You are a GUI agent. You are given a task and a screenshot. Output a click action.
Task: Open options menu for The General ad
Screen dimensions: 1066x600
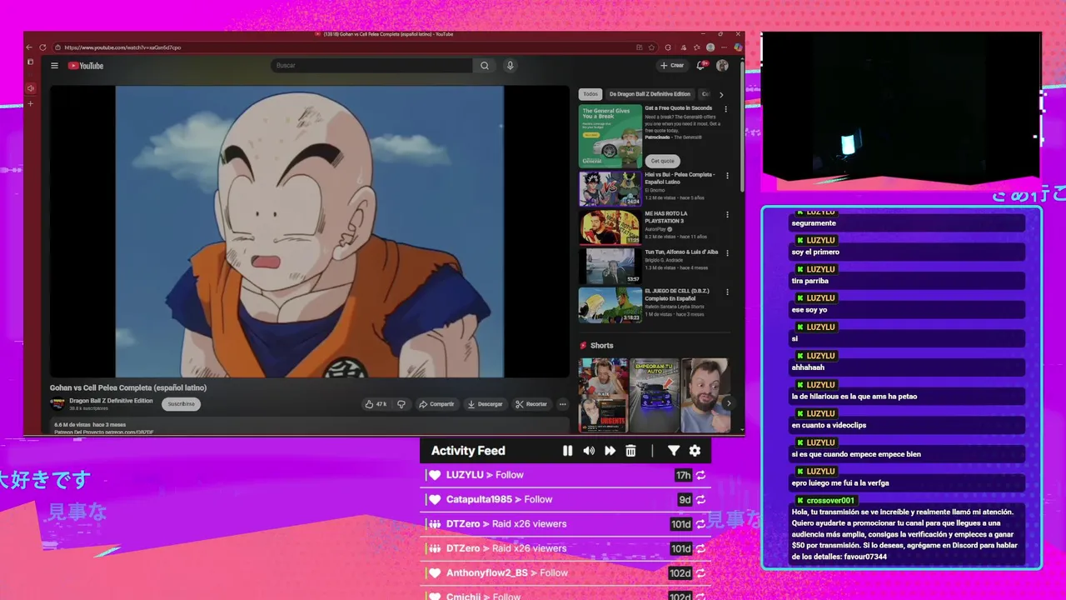click(x=726, y=109)
